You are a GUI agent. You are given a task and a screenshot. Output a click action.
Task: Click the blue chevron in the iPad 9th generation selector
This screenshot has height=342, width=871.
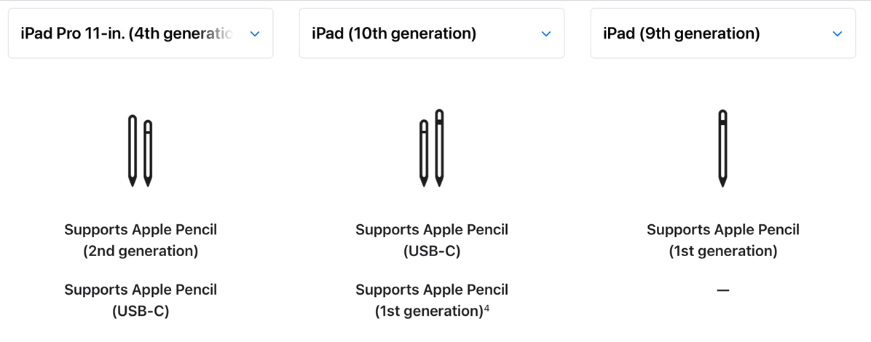(837, 33)
